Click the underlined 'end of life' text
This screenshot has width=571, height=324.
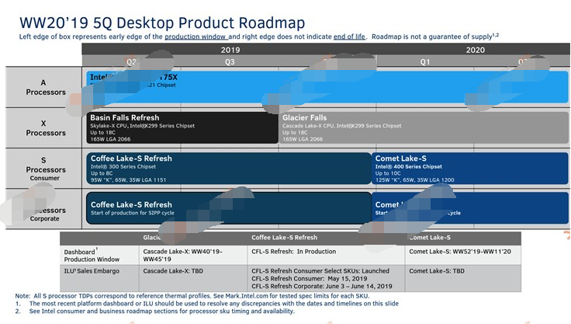click(x=350, y=37)
